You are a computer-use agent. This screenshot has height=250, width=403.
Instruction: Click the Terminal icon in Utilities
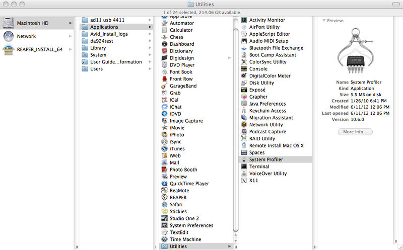244,166
